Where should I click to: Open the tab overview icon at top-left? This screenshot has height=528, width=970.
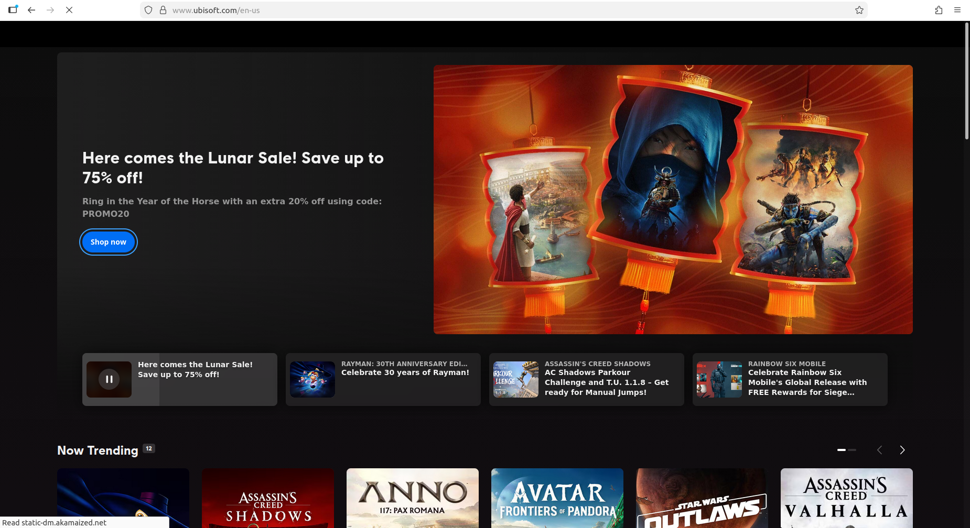[13, 10]
